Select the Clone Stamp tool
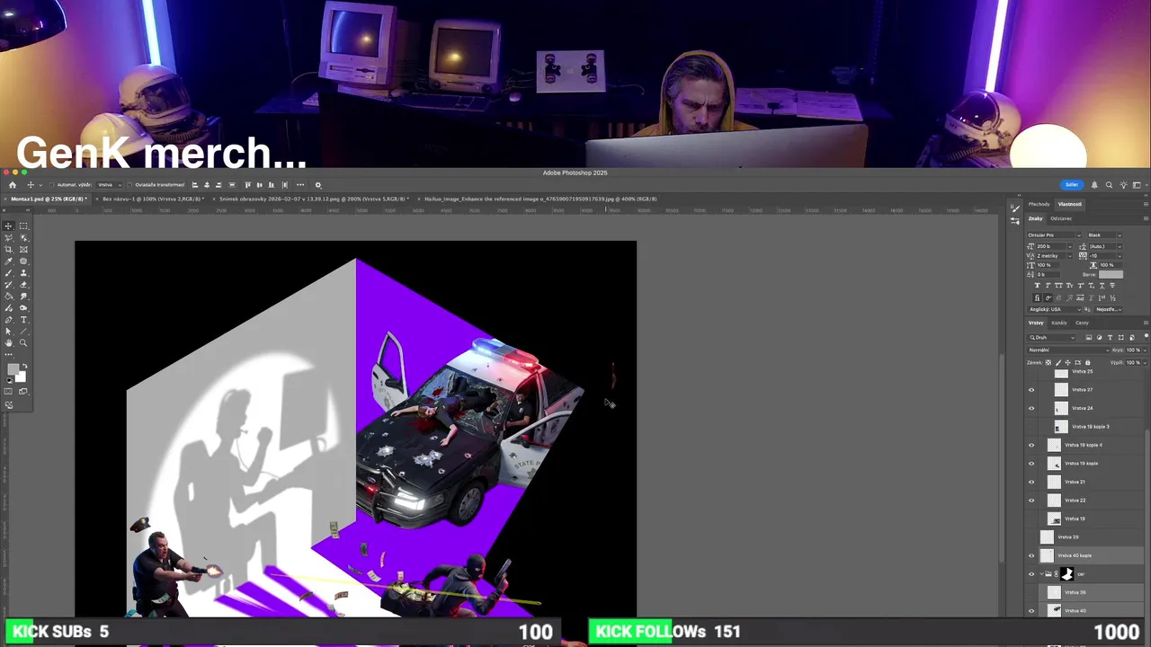 point(23,272)
